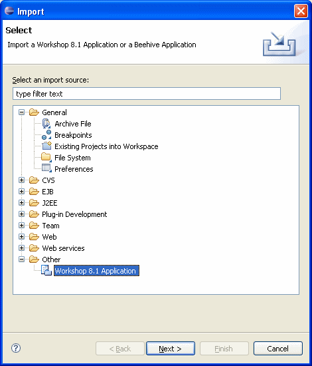Click the Preferences icon in the tree

click(x=46, y=168)
